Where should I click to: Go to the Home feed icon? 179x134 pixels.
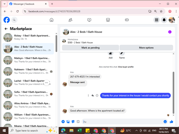point(52,20)
